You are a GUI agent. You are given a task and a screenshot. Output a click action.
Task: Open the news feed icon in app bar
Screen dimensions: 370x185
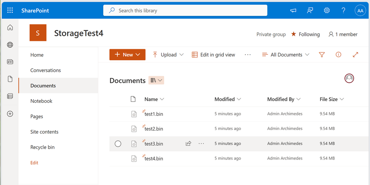pos(10,62)
